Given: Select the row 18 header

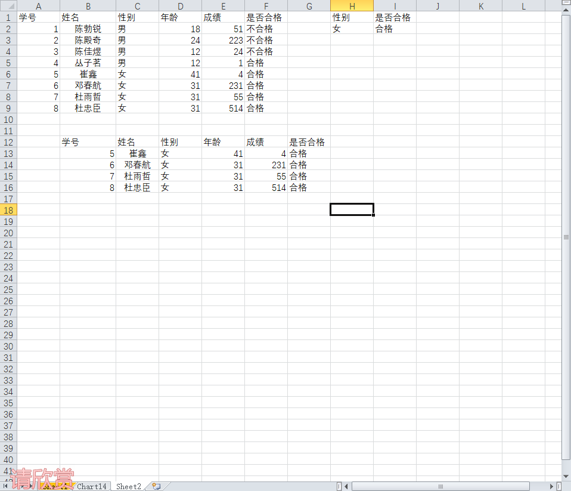Looking at the screenshot, I should pos(8,210).
